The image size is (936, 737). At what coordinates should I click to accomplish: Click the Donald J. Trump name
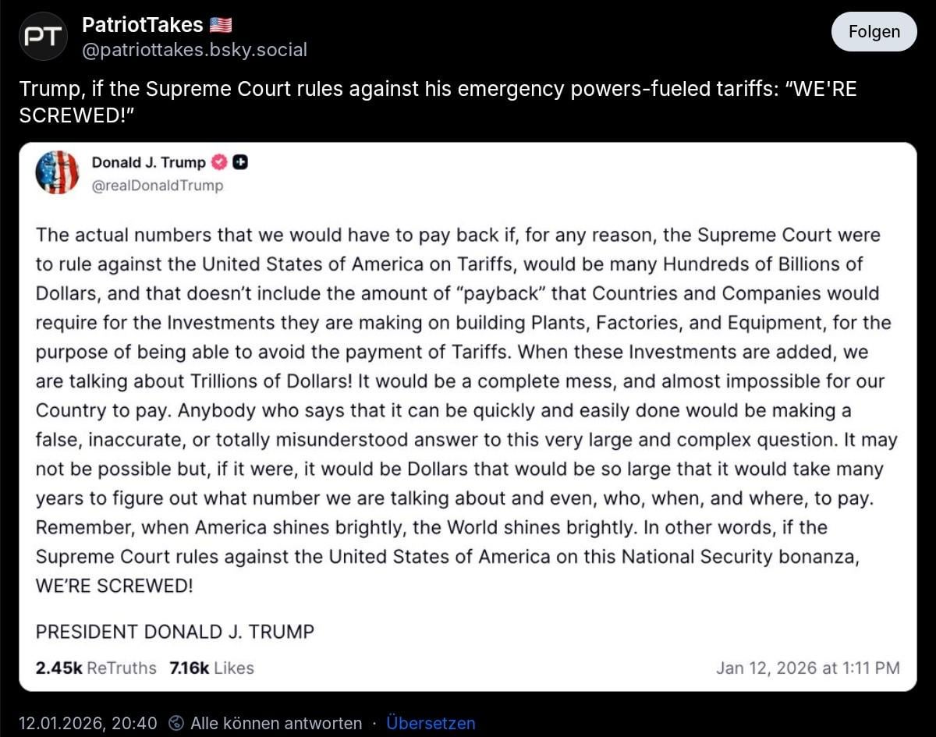[x=148, y=162]
